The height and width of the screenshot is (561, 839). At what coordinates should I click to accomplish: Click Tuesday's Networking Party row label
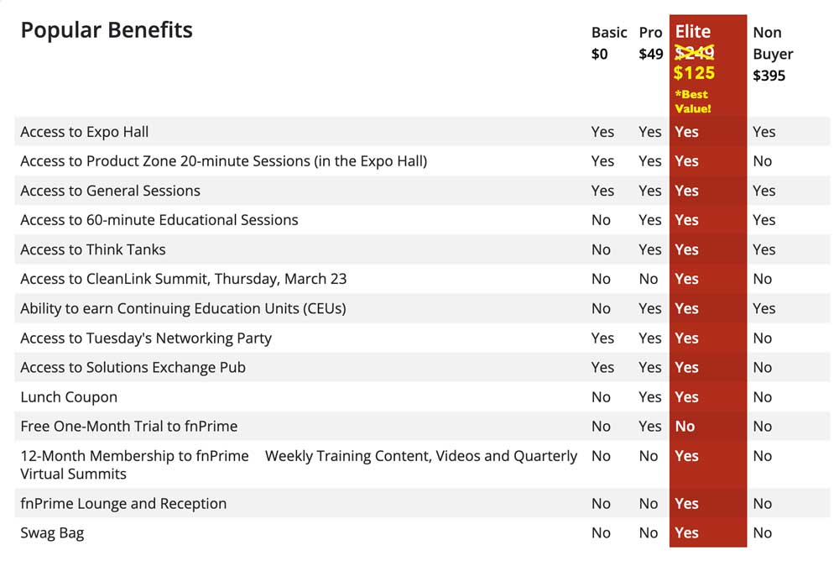pyautogui.click(x=146, y=338)
